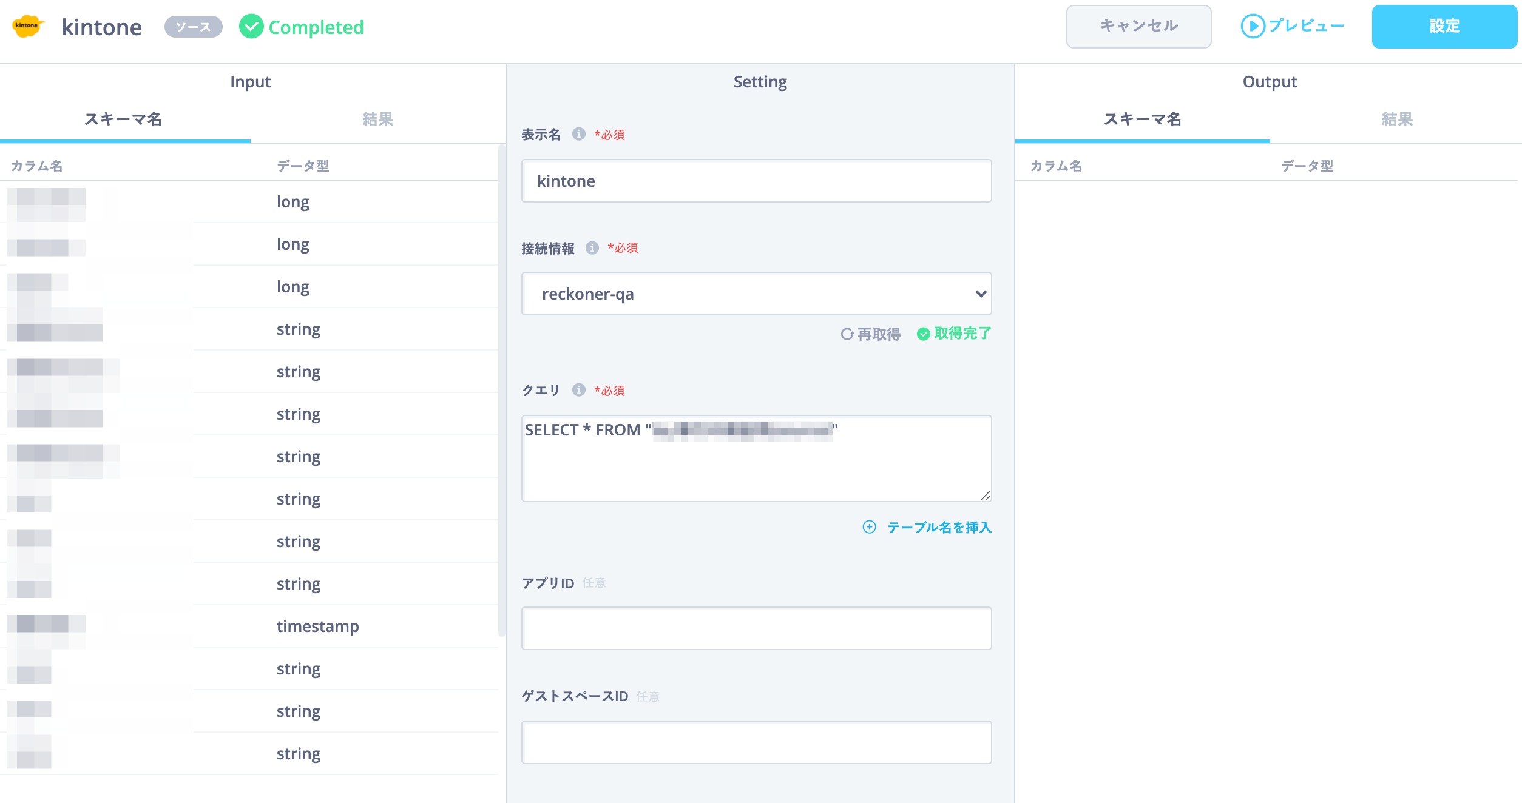1522x803 pixels.
Task: Focus the ゲストスペースID input field
Action: [x=757, y=742]
